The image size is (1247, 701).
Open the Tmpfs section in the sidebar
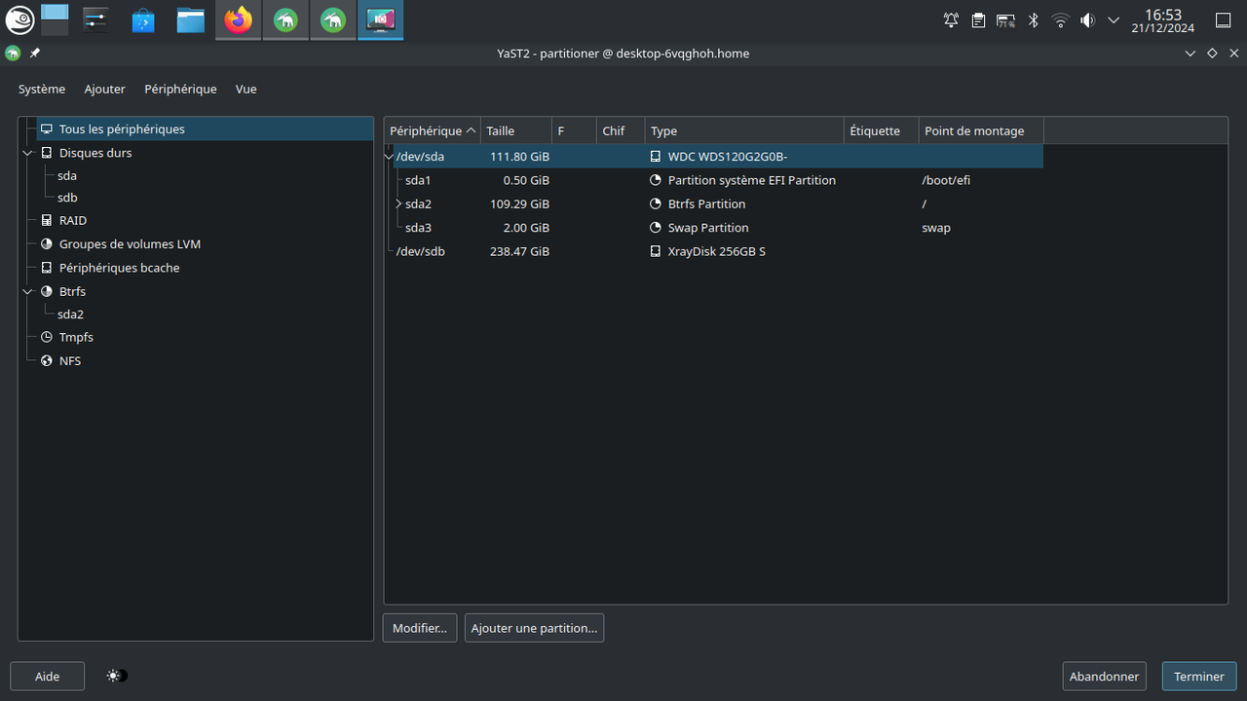76,337
